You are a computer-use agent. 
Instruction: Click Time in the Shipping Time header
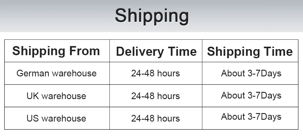tap(278, 52)
